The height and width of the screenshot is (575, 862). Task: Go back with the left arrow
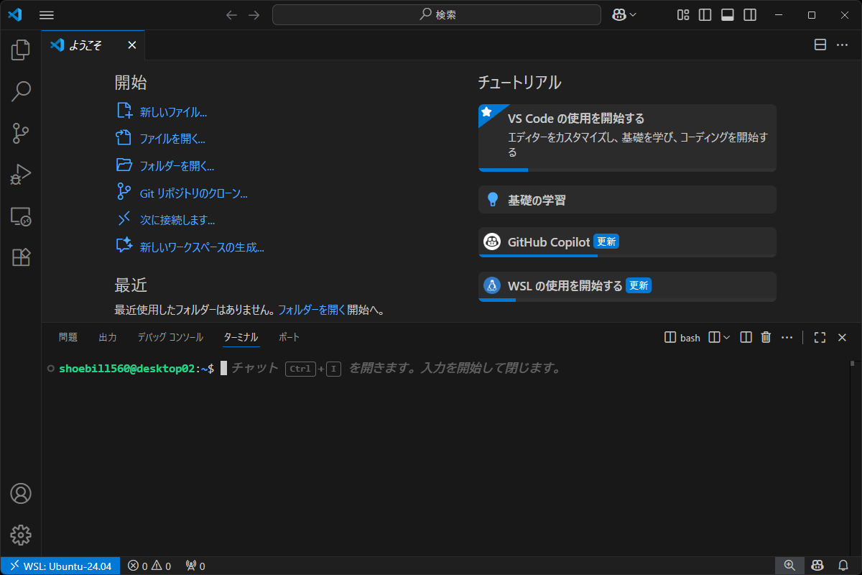coord(231,14)
